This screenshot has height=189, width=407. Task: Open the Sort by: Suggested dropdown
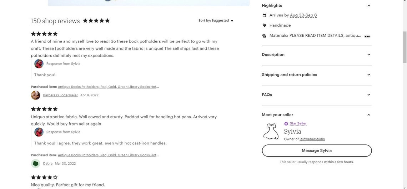coord(216,21)
